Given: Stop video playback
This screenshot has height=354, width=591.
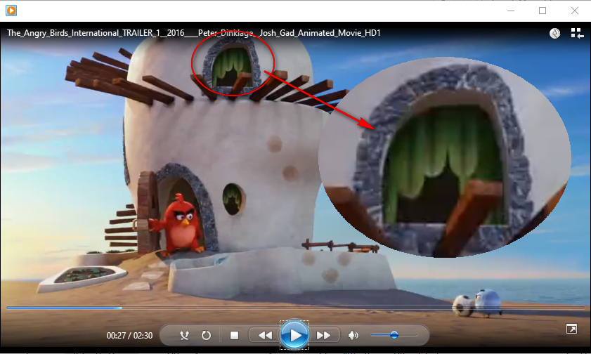Looking at the screenshot, I should (234, 335).
